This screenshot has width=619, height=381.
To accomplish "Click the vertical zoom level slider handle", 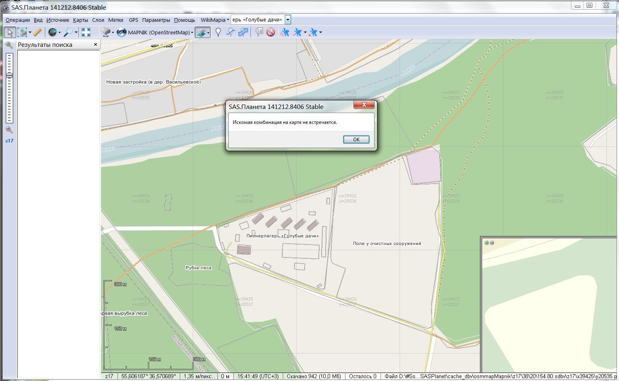I will pos(9,75).
